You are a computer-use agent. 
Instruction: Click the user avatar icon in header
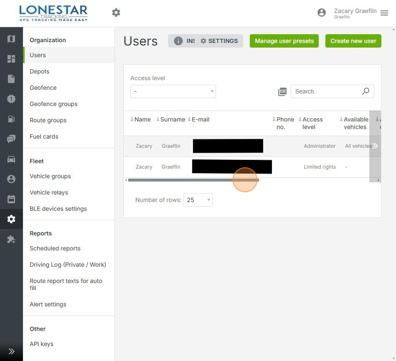pos(321,12)
